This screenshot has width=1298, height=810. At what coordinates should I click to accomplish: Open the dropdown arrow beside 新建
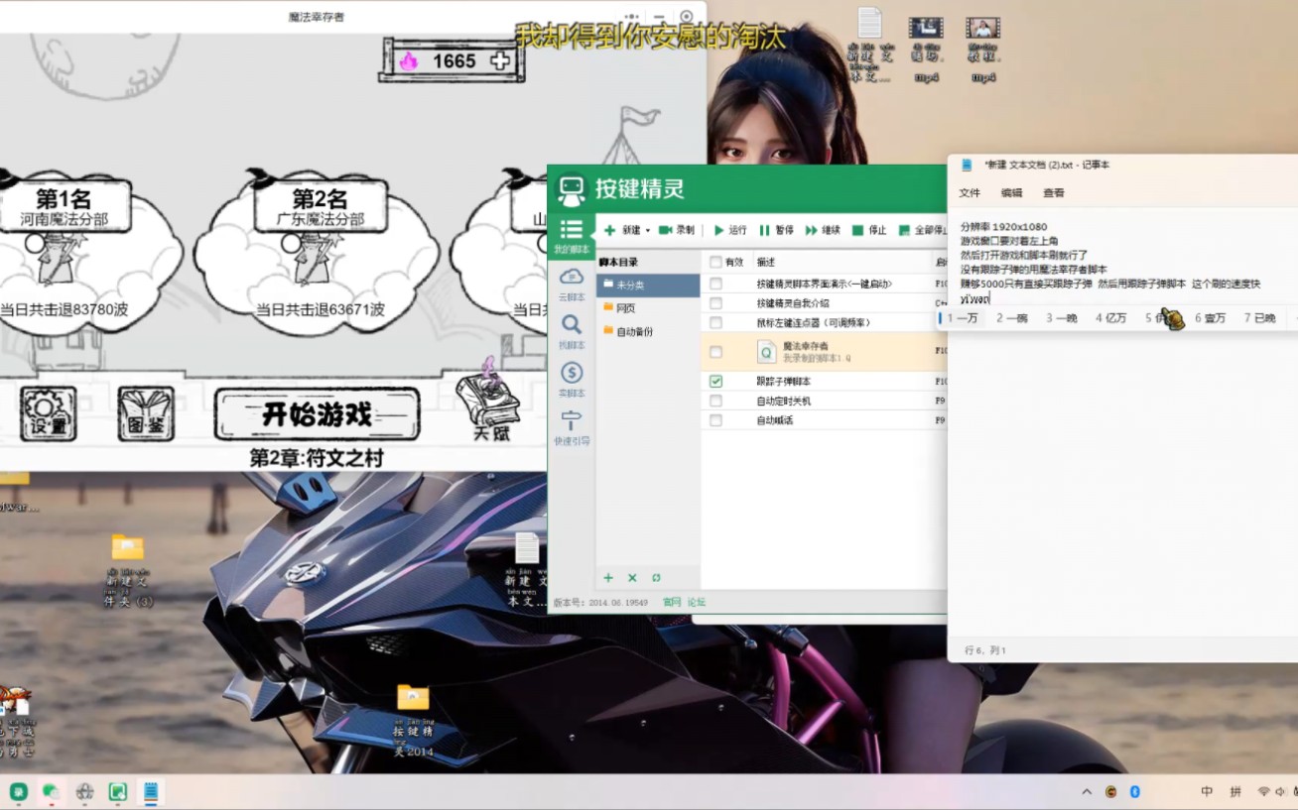[x=648, y=231]
